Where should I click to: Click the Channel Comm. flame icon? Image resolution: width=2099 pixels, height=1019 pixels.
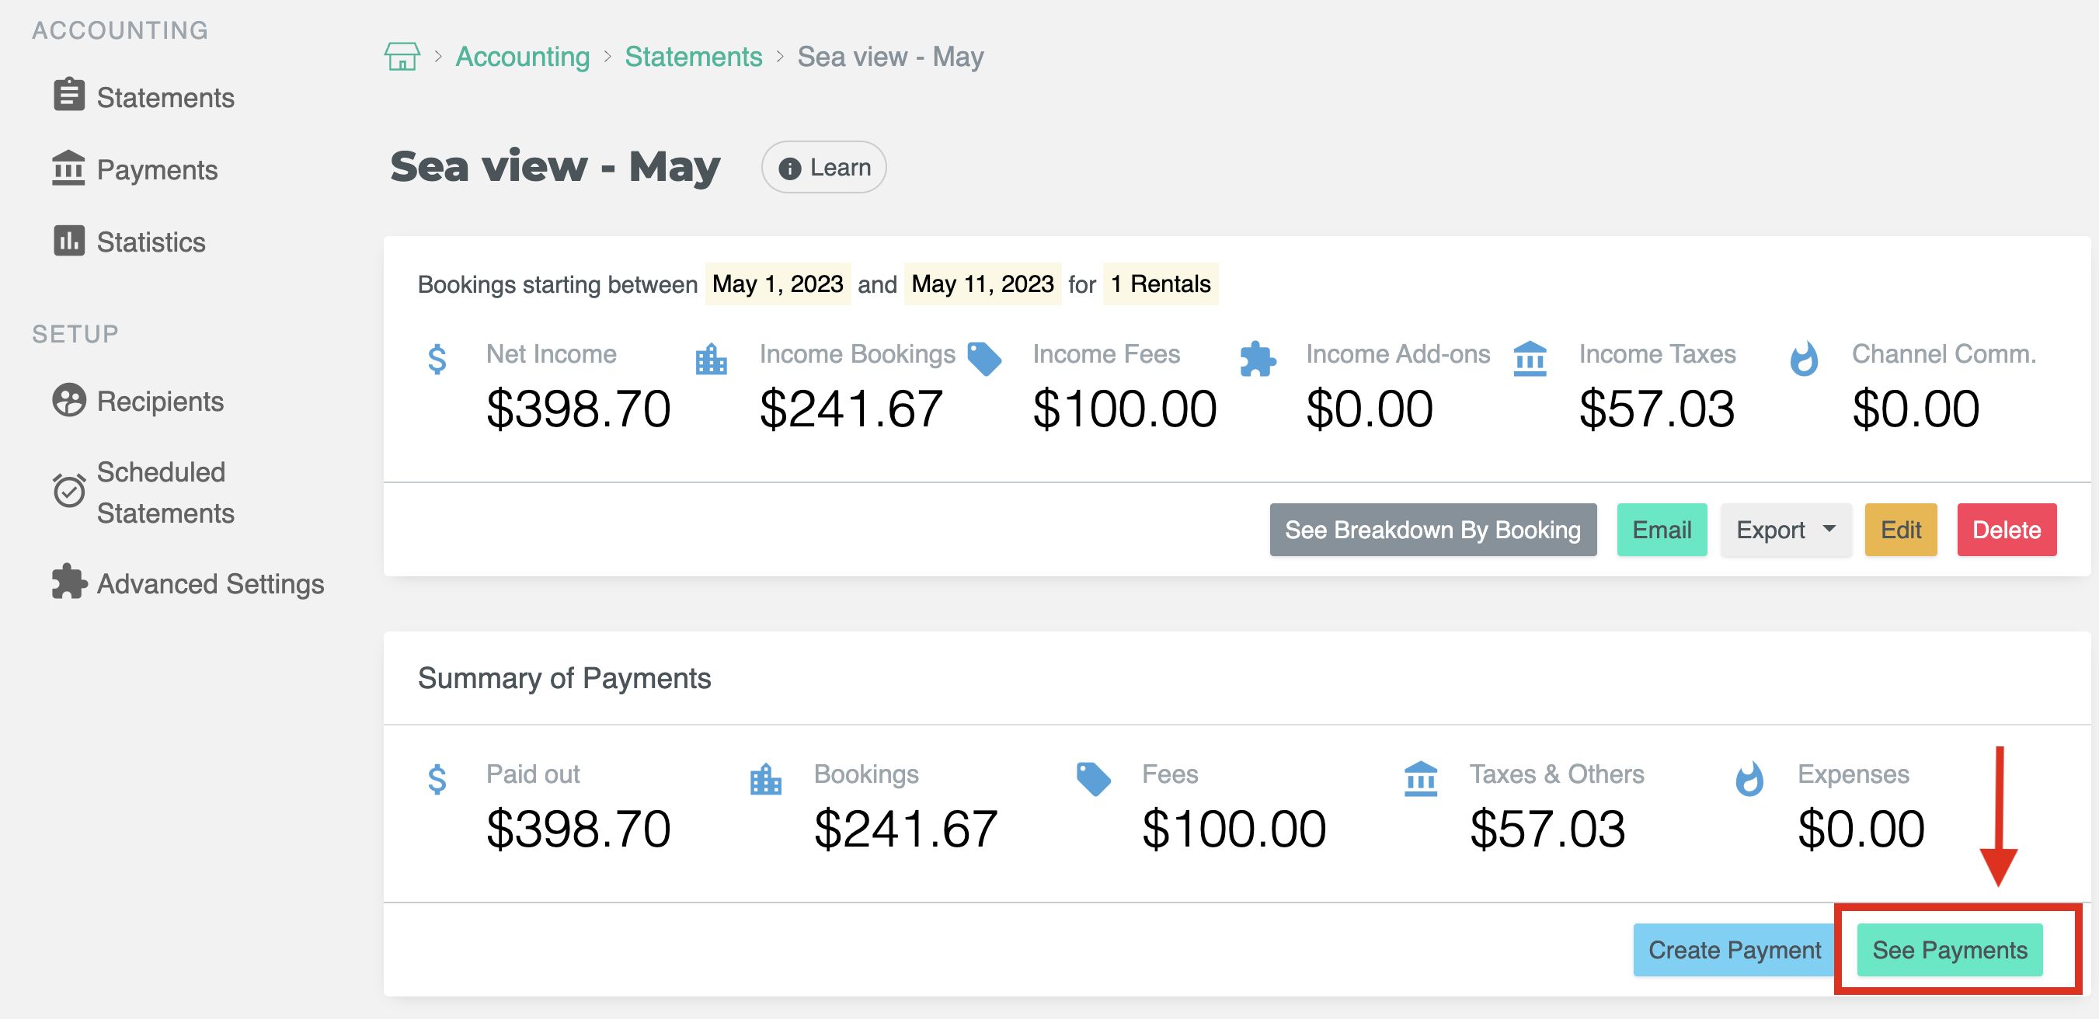click(x=1802, y=358)
